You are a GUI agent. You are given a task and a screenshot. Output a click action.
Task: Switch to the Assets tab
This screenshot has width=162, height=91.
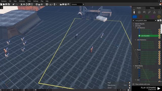pyautogui.click(x=139, y=8)
